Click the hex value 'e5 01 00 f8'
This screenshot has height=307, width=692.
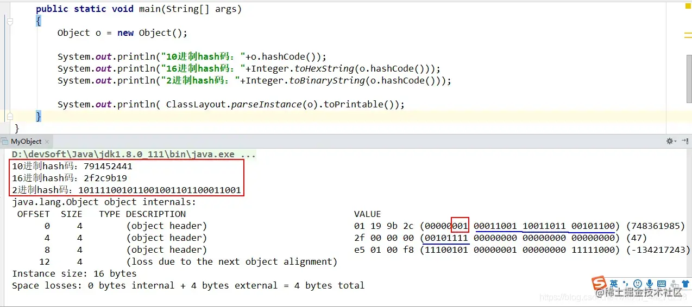pyautogui.click(x=383, y=250)
